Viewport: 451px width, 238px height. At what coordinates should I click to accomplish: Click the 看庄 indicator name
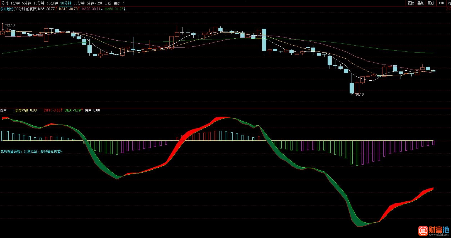coord(3,110)
